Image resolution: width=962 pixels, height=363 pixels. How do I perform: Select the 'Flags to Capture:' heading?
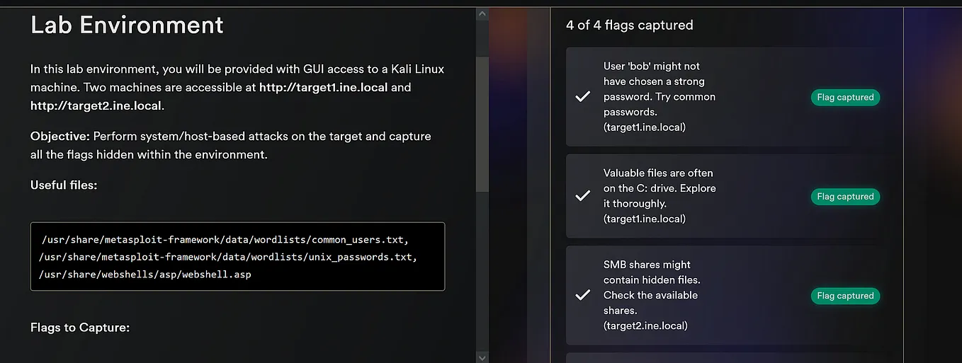click(x=80, y=328)
